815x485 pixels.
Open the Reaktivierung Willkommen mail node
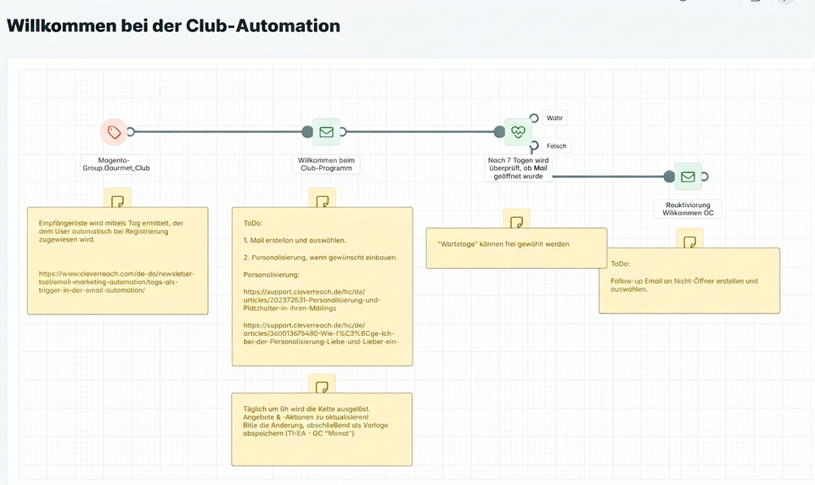[688, 176]
